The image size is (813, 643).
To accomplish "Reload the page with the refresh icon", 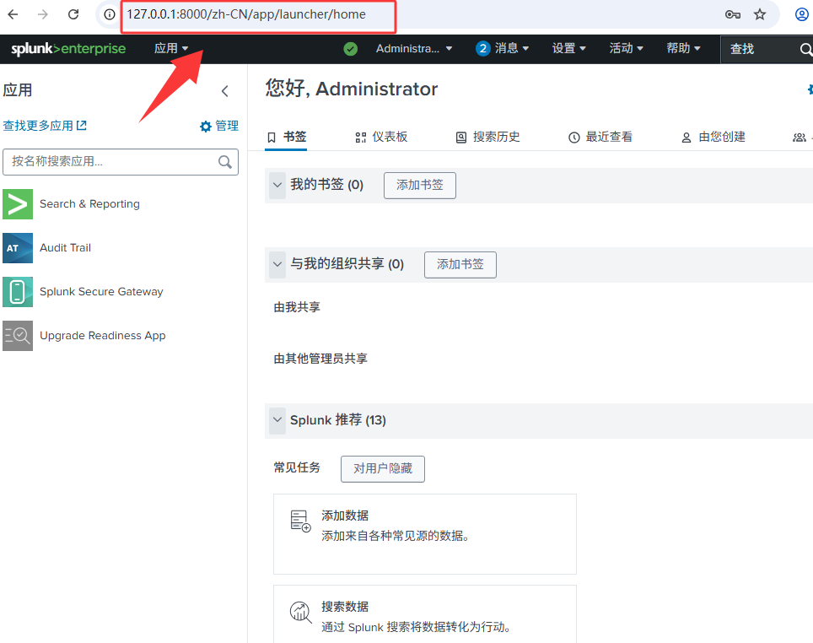I will pos(73,14).
